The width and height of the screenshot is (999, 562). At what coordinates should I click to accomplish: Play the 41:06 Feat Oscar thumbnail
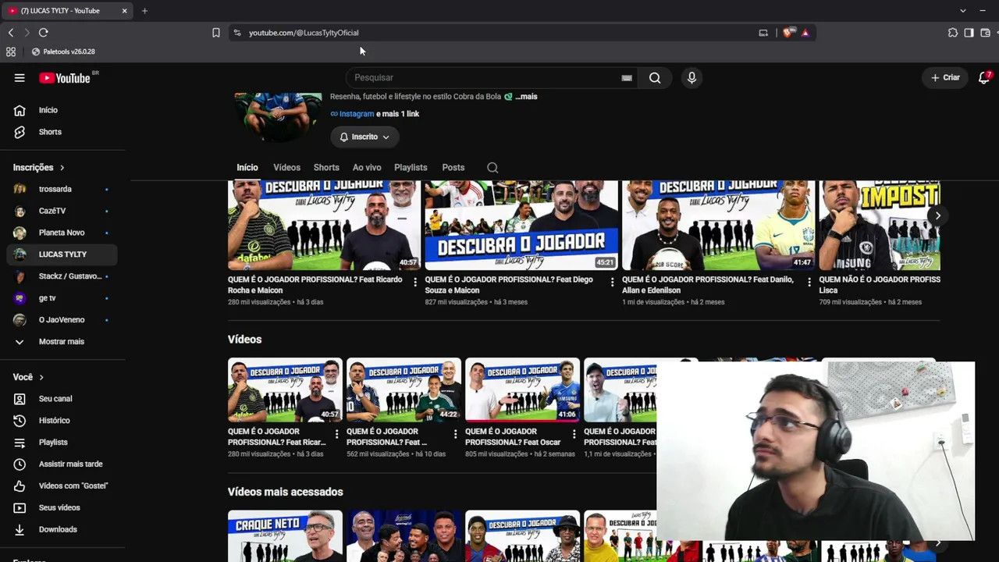(x=522, y=390)
